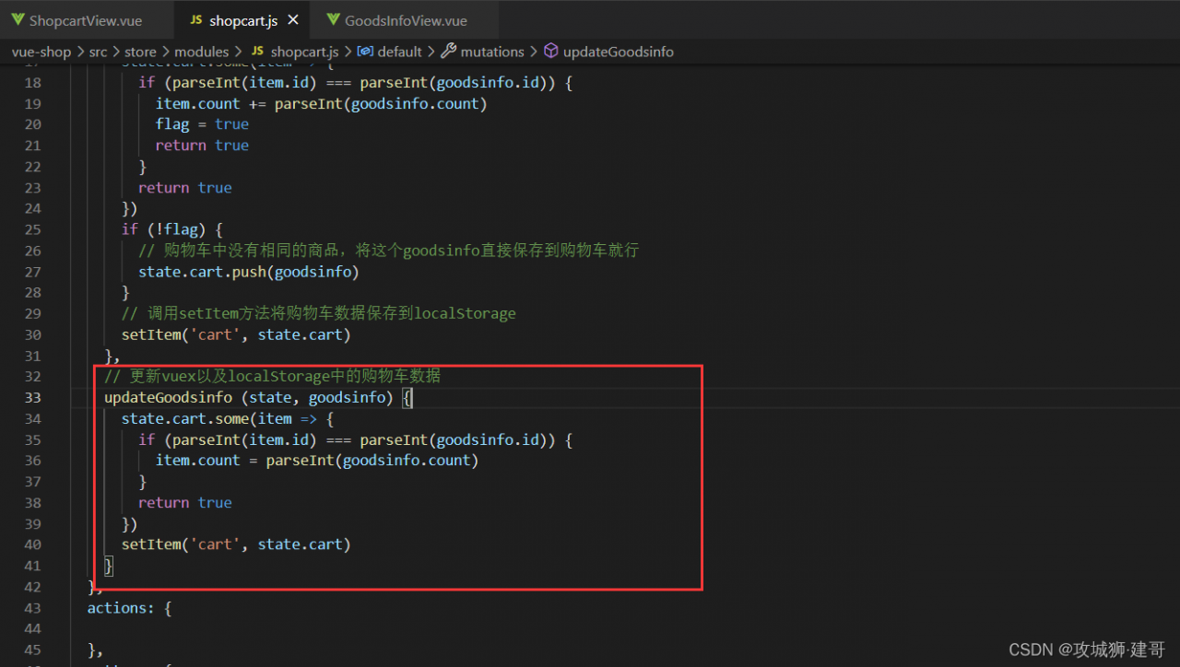Click the 'actions: {' text

130,608
